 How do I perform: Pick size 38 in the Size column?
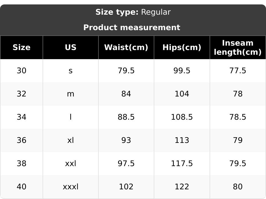point(22,164)
